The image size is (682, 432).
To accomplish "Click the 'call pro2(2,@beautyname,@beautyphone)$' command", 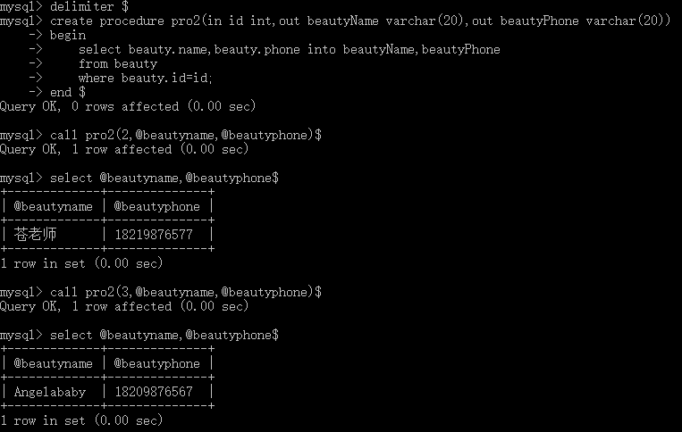I will coord(186,135).
